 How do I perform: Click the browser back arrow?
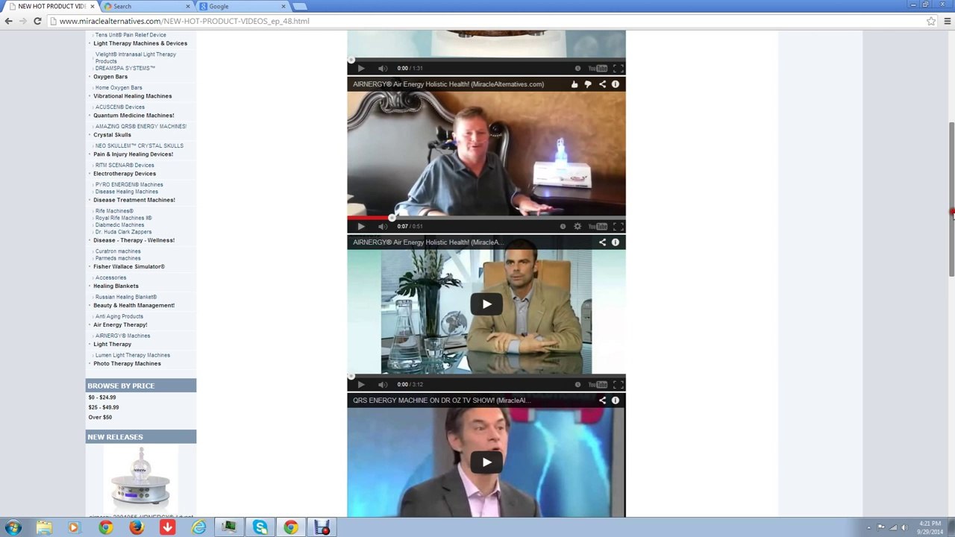point(8,21)
